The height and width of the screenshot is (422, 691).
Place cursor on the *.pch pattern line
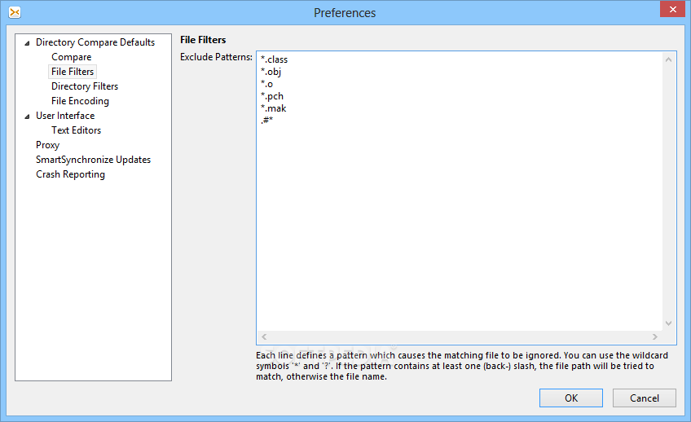coord(272,96)
